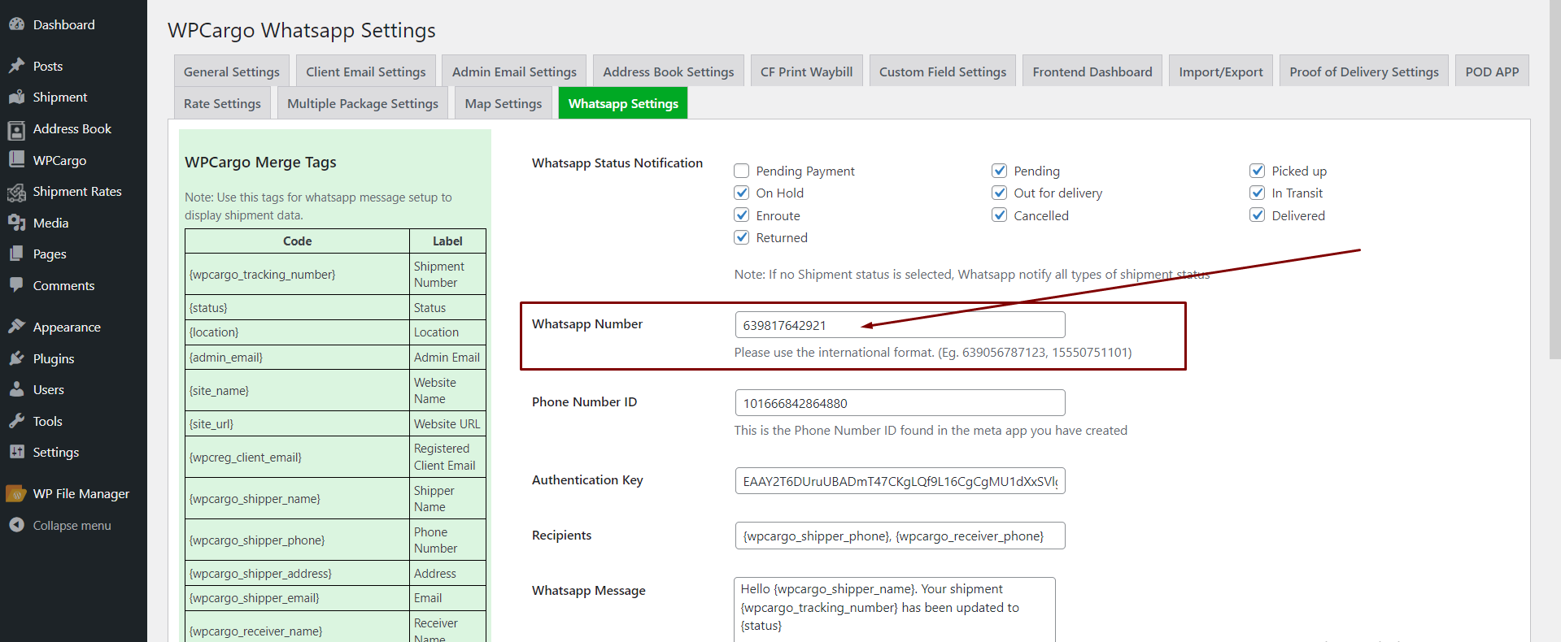Viewport: 1561px width, 642px height.
Task: Focus the Authentication Key field
Action: (899, 481)
